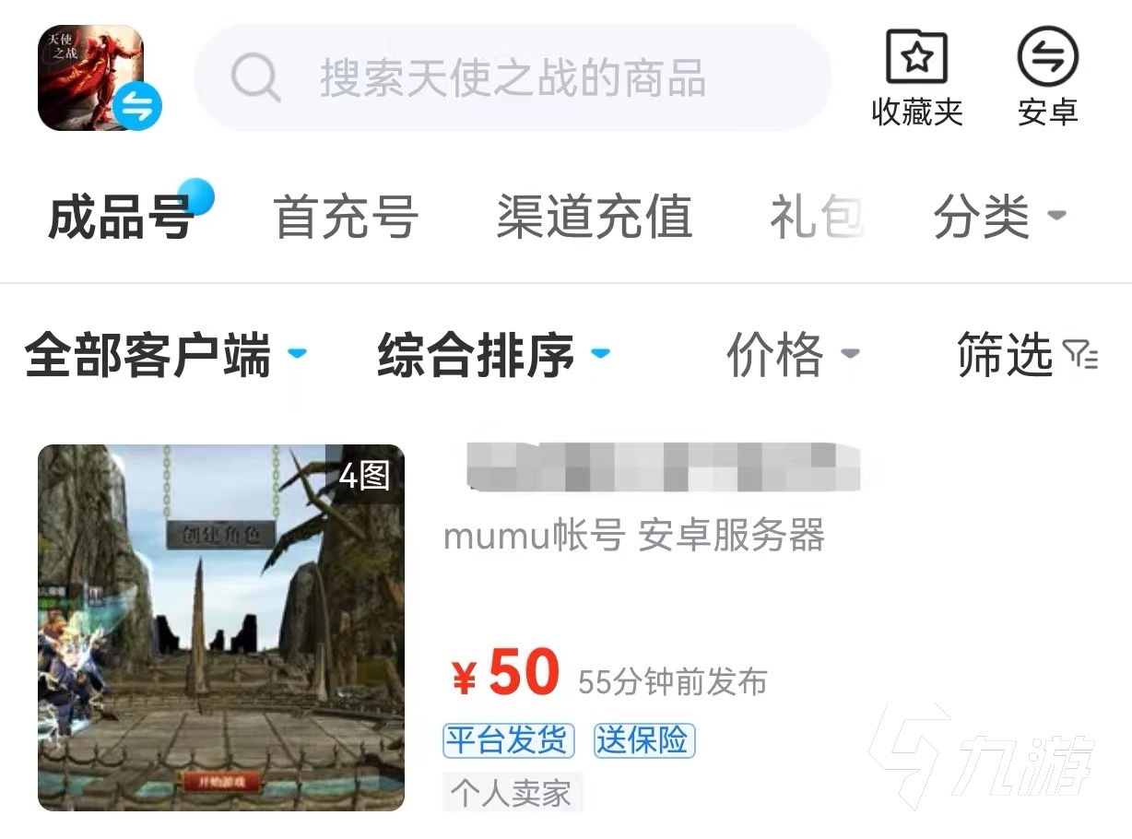Open the 综合排序 sort dropdown

click(x=493, y=355)
